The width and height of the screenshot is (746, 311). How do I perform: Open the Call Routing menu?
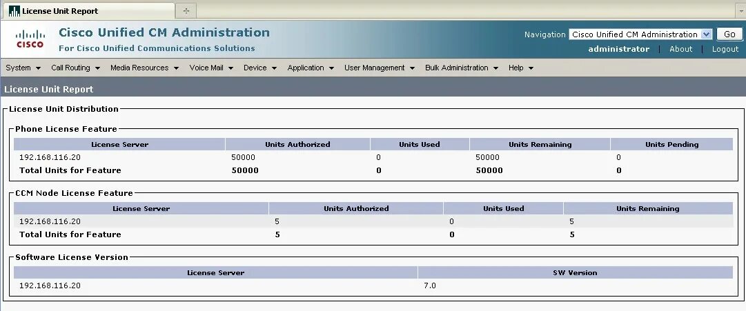[76, 68]
